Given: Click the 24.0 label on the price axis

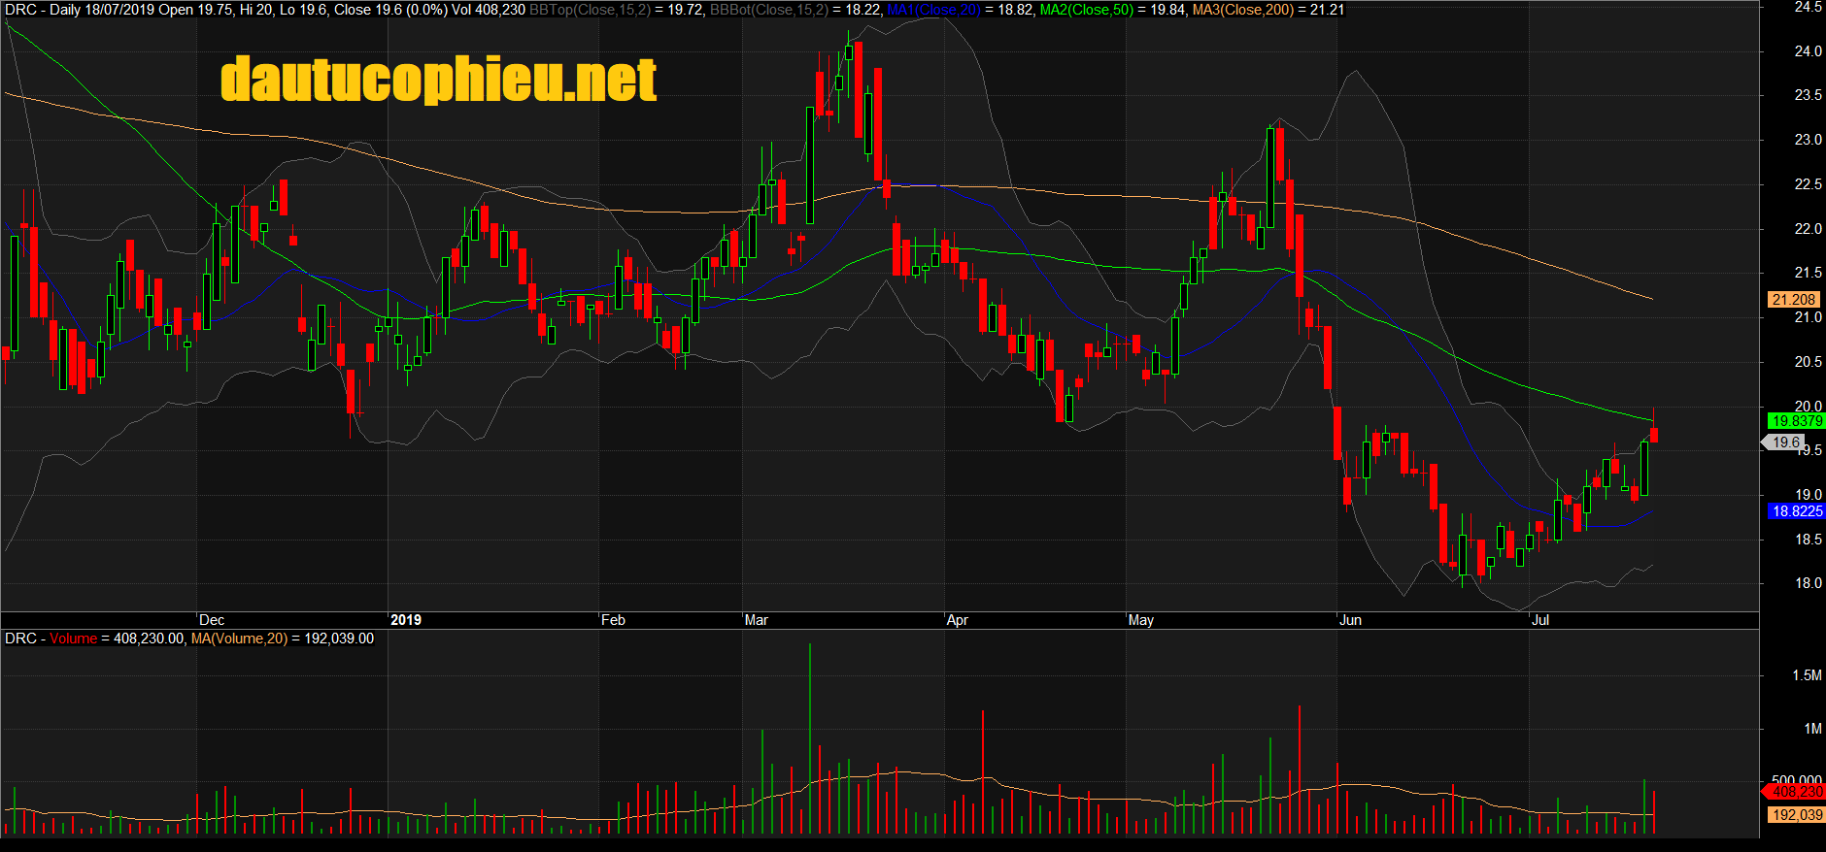Looking at the screenshot, I should click(x=1808, y=51).
